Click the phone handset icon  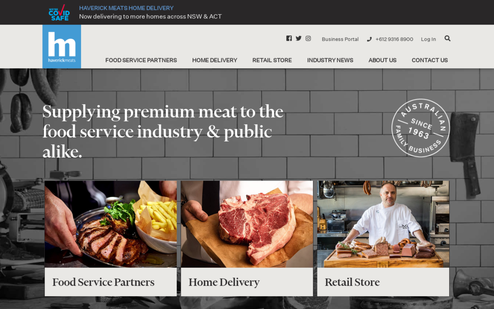pyautogui.click(x=369, y=39)
